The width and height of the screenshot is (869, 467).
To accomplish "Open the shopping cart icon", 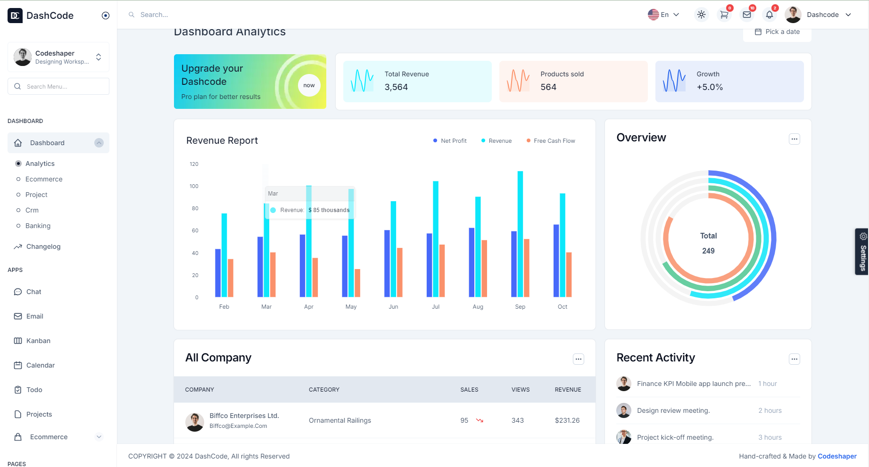I will coord(724,15).
